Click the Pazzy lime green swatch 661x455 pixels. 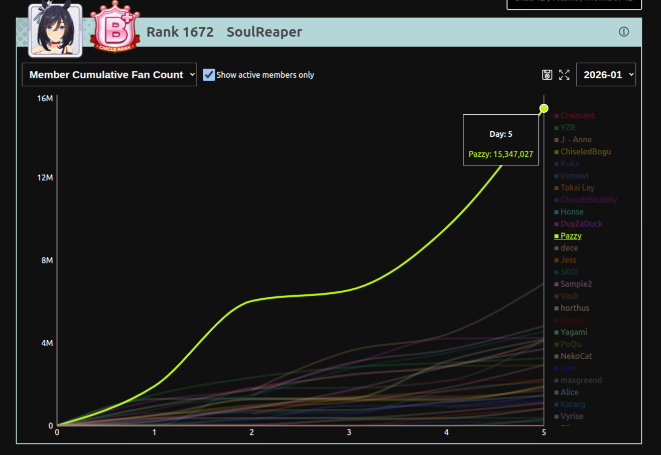click(556, 236)
